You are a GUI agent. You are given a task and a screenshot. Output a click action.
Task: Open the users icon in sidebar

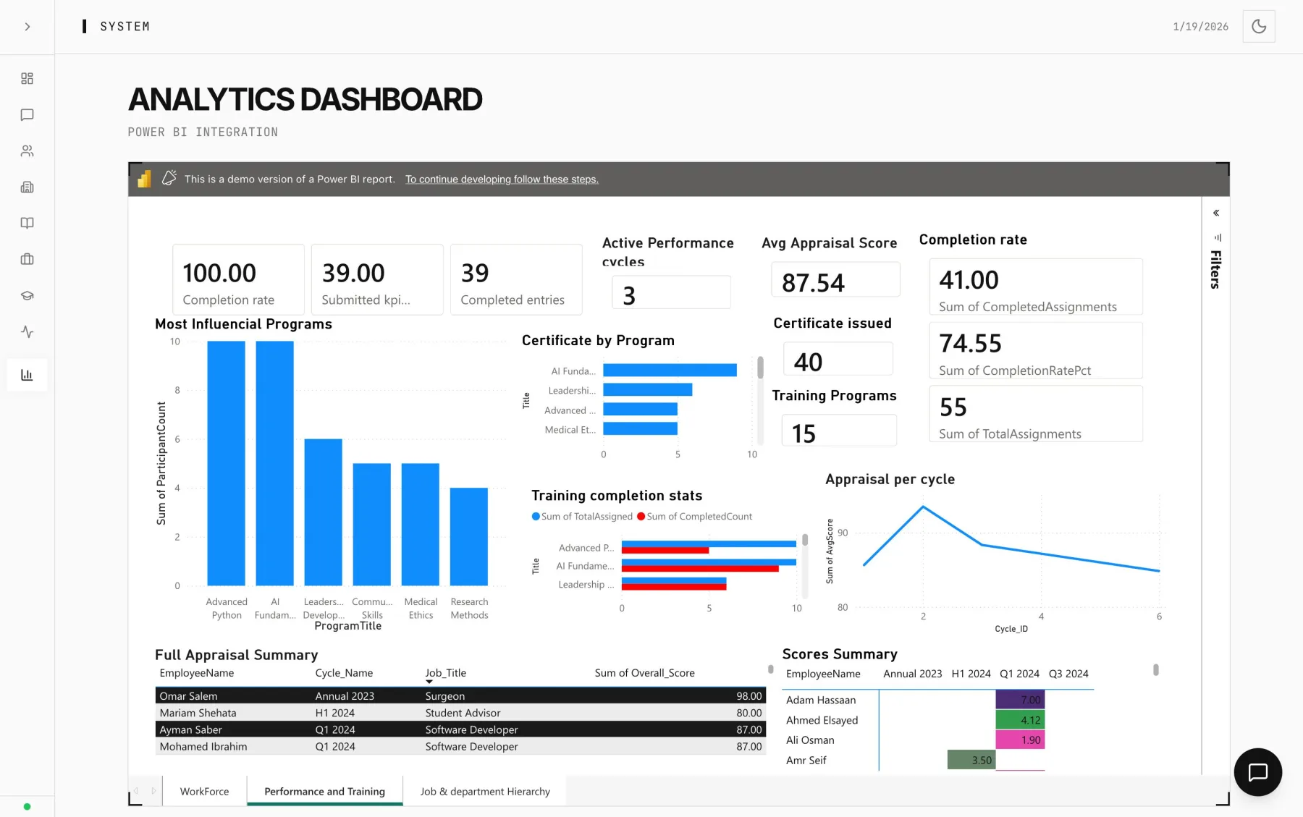tap(27, 151)
